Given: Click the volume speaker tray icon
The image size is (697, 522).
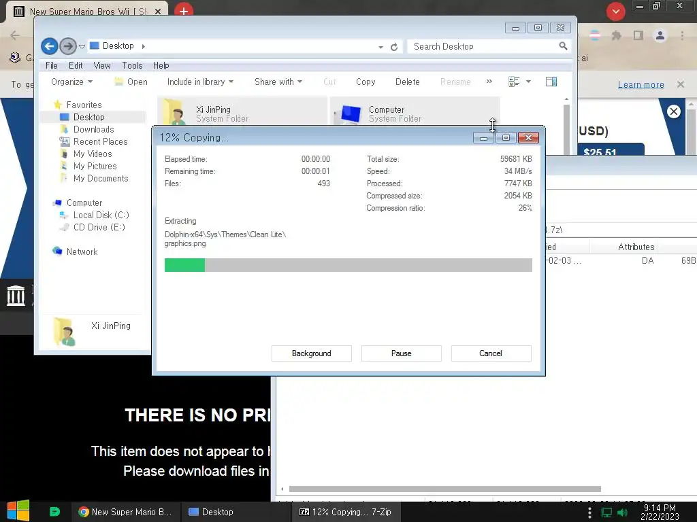Looking at the screenshot, I should (622, 512).
